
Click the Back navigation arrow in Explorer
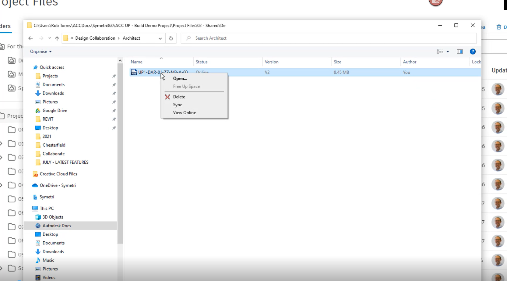(30, 38)
